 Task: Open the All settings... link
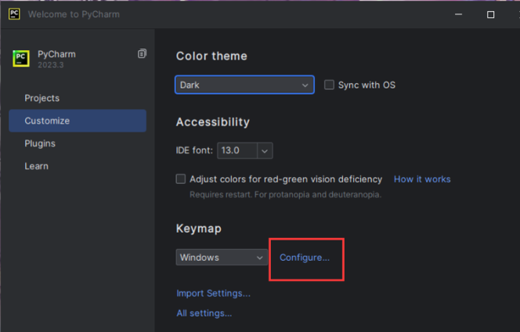click(x=204, y=312)
